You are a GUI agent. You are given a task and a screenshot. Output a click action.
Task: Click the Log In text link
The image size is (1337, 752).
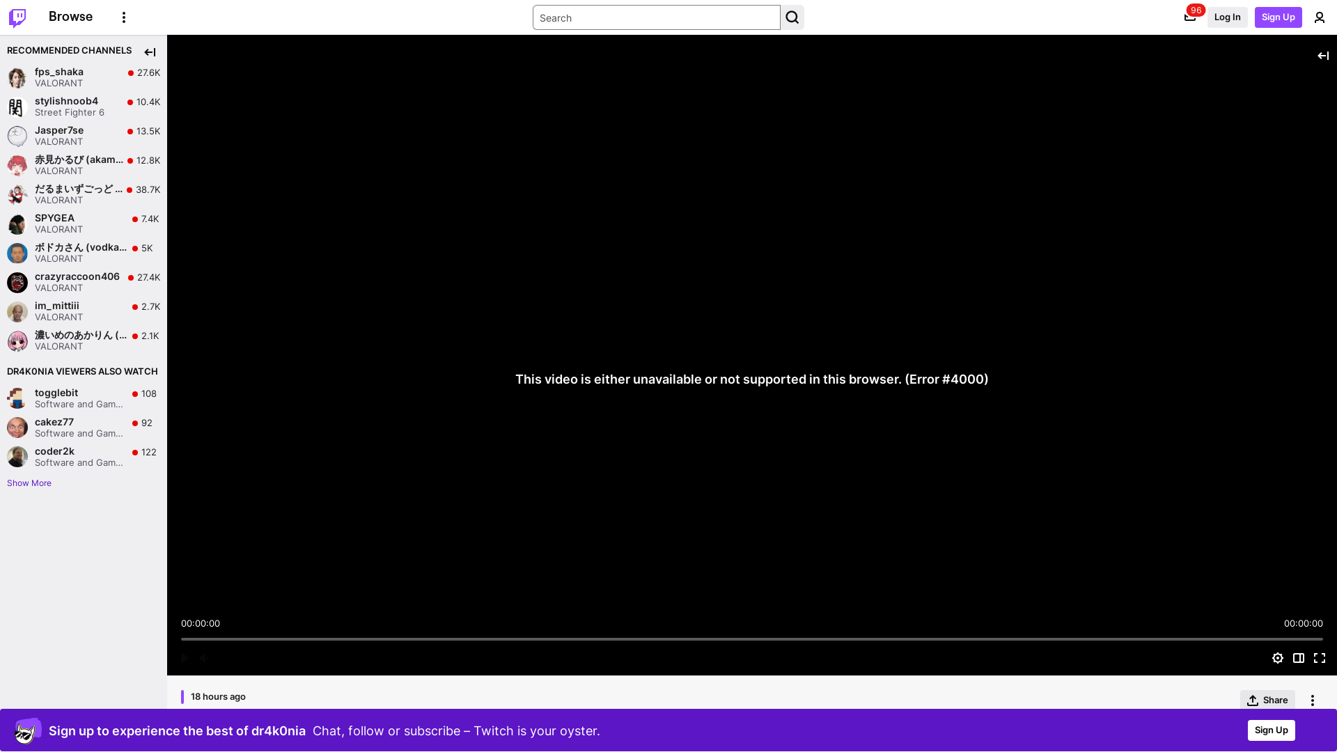click(x=1228, y=17)
